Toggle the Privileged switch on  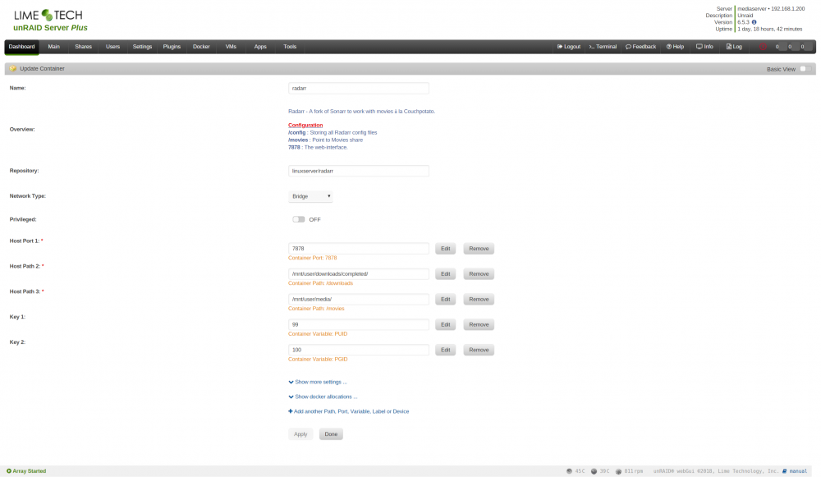coord(299,219)
